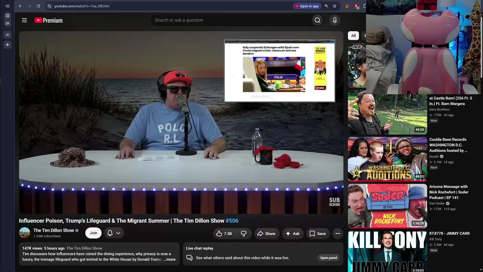This screenshot has height=272, width=483.
Task: Open the orange browser extension icon
Action: (347, 6)
